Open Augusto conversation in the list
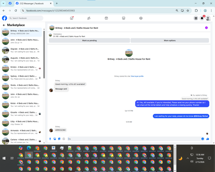This screenshot has height=172, width=215. [x=21, y=59]
